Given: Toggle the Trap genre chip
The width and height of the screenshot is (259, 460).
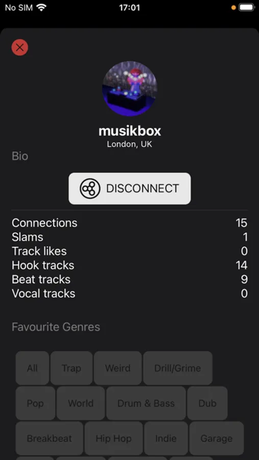Looking at the screenshot, I should click(x=72, y=368).
